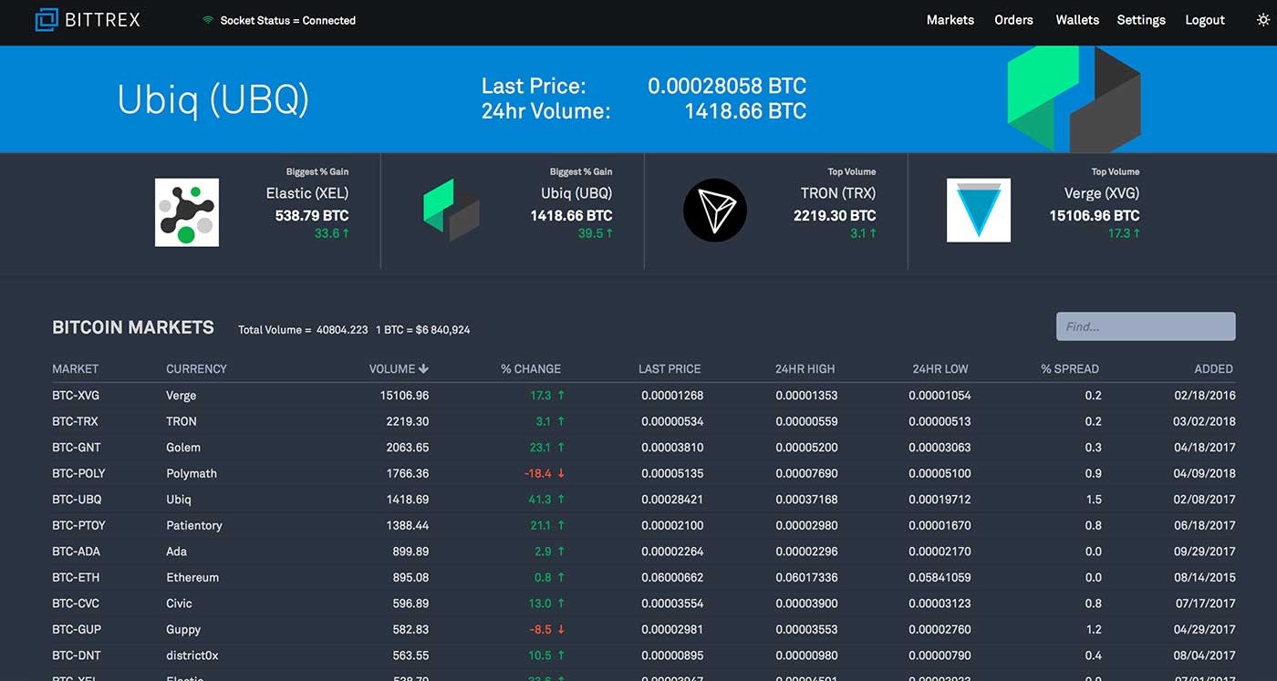Image resolution: width=1277 pixels, height=681 pixels.
Task: Click the Ubiq (UBQ) banner heading
Action: (x=213, y=99)
